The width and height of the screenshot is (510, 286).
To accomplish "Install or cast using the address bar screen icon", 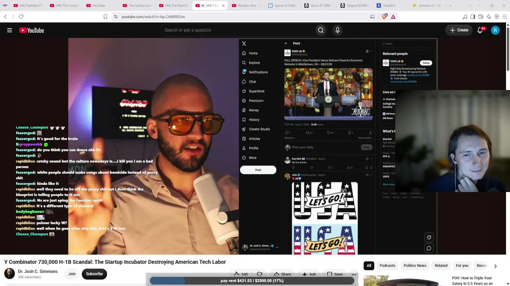I will [373, 17].
